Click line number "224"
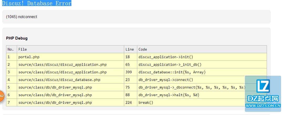 [x=129, y=102]
